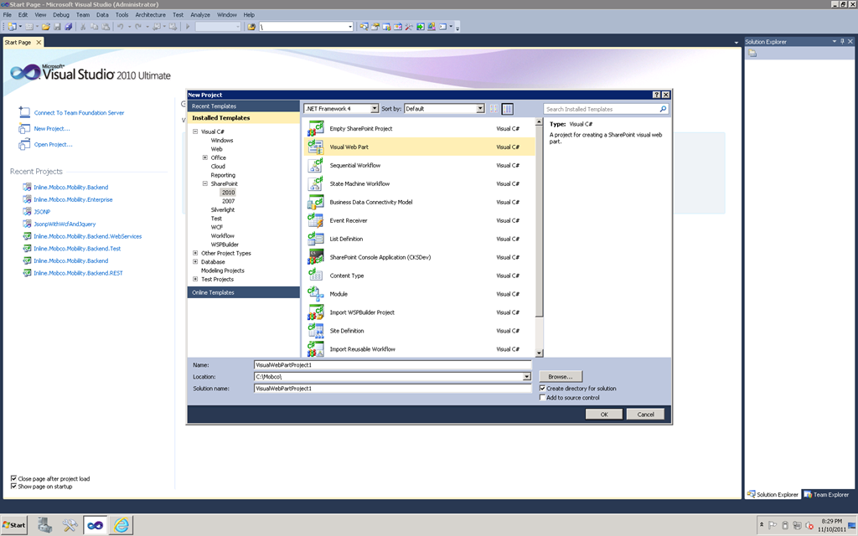The width and height of the screenshot is (858, 536).
Task: Click the Solution name input field
Action: [x=392, y=389]
